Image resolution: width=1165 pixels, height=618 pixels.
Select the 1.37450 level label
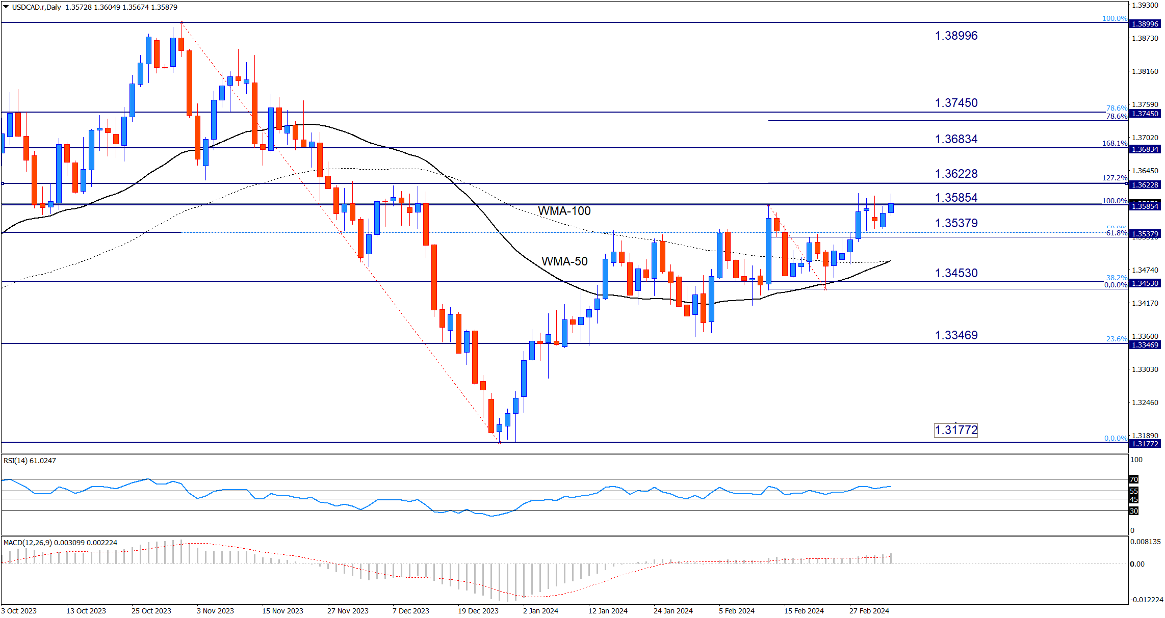click(x=956, y=103)
